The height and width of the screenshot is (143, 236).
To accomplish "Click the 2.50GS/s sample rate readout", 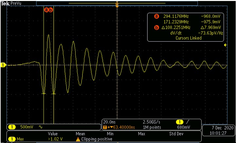I will (152, 122).
